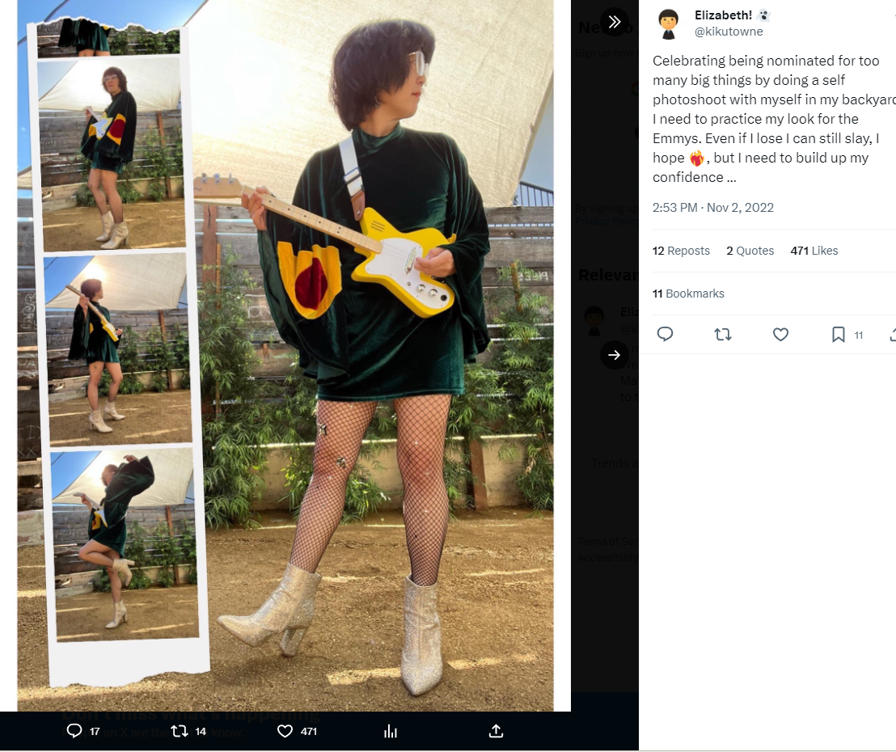The width and height of the screenshot is (896, 752).
Task: Show the 11 Bookmarks count
Action: point(688,294)
